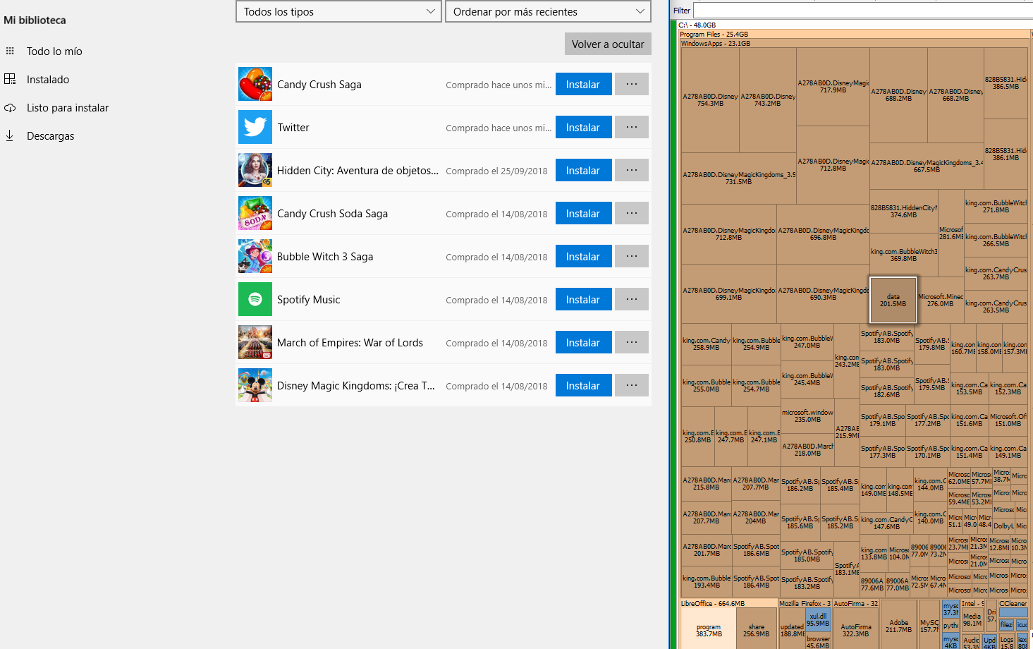The image size is (1033, 649).
Task: Click the Mi biblioteca heading
Action: (x=35, y=20)
